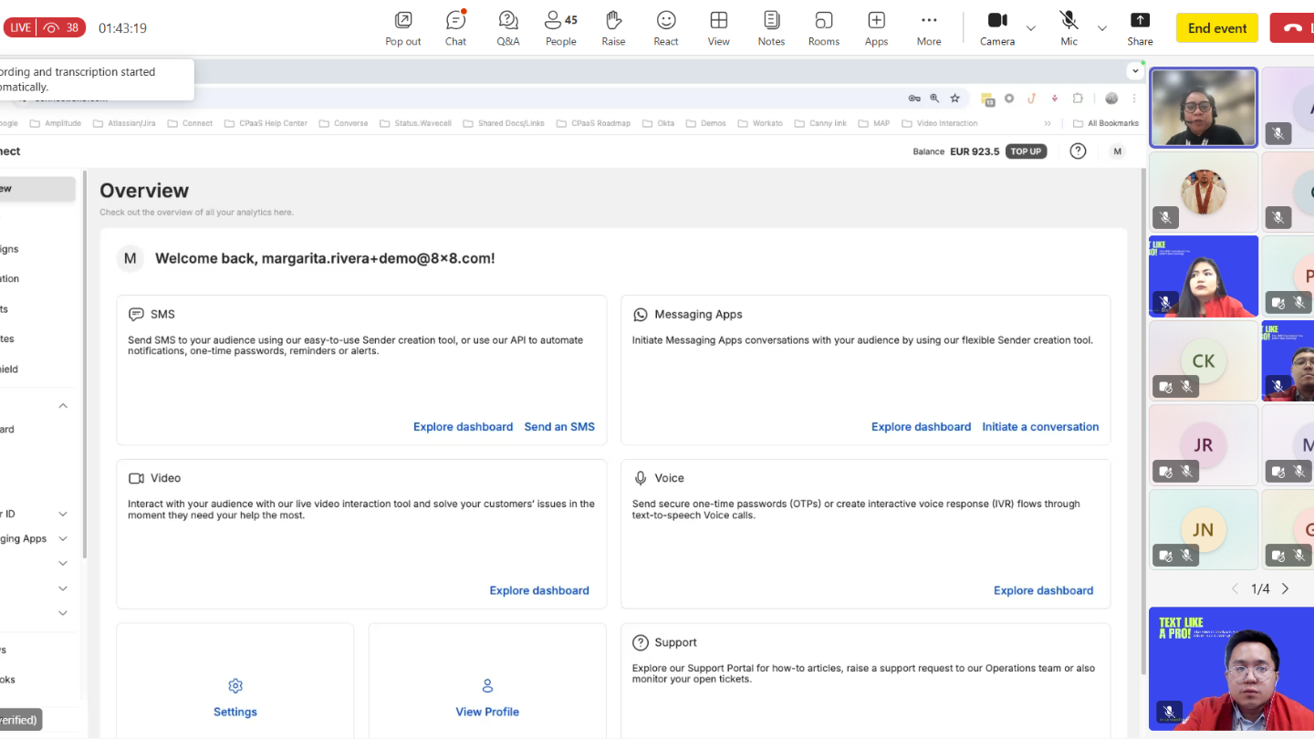Click the LIVE status badge
The image size is (1314, 739).
coord(45,27)
